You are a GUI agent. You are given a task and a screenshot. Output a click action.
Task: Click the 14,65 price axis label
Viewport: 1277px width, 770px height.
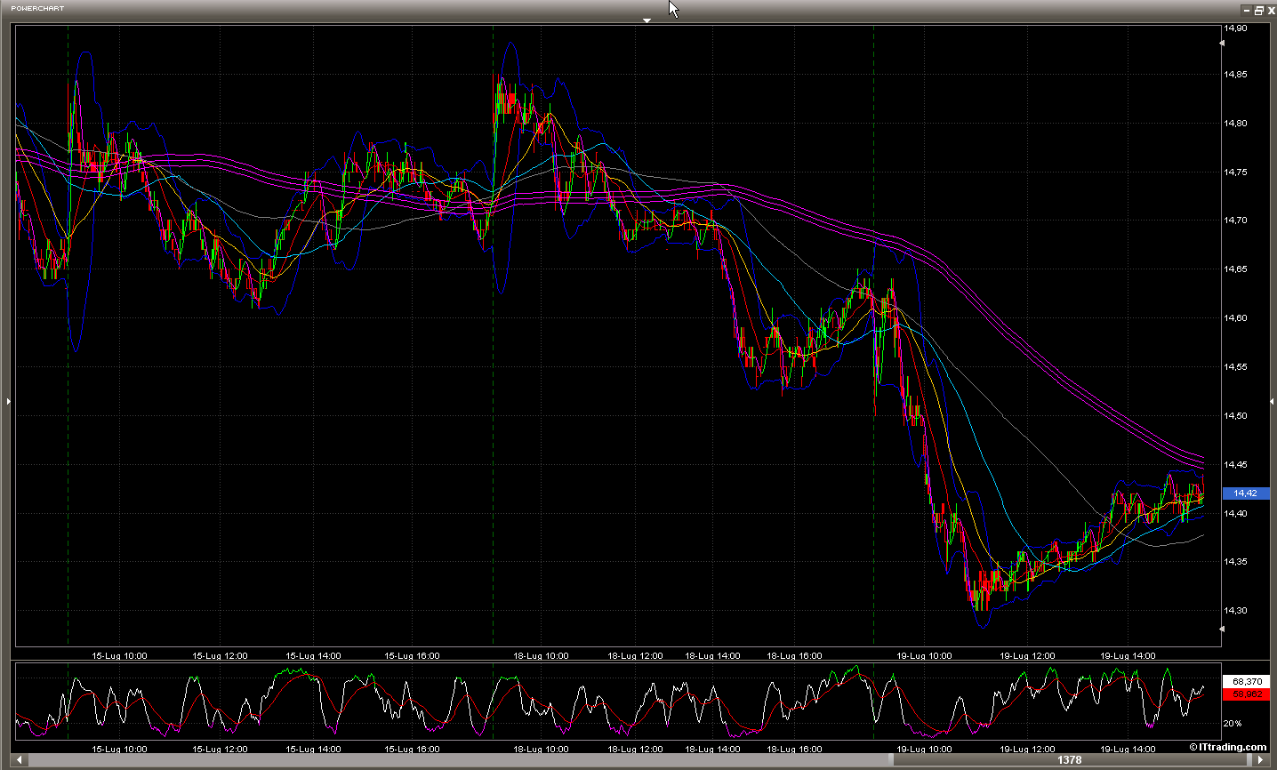1235,269
